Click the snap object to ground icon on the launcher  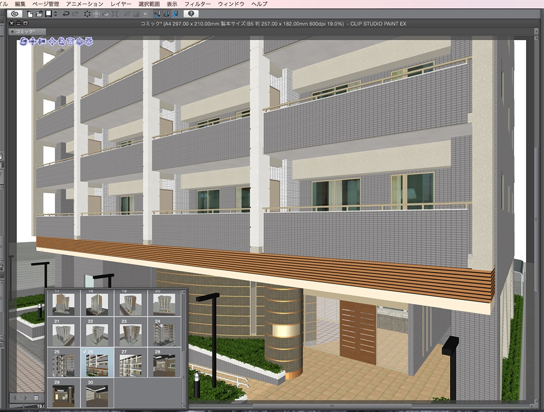[88, 42]
